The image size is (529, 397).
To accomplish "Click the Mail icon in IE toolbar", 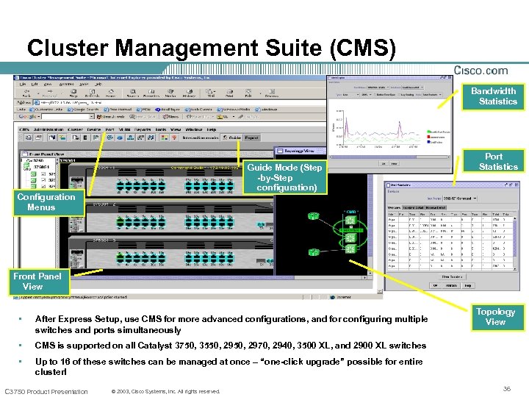I will click(209, 91).
